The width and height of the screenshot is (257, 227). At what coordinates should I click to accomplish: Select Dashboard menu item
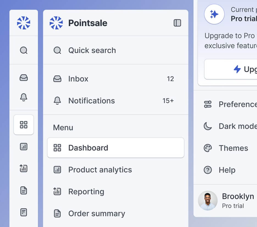(x=116, y=148)
